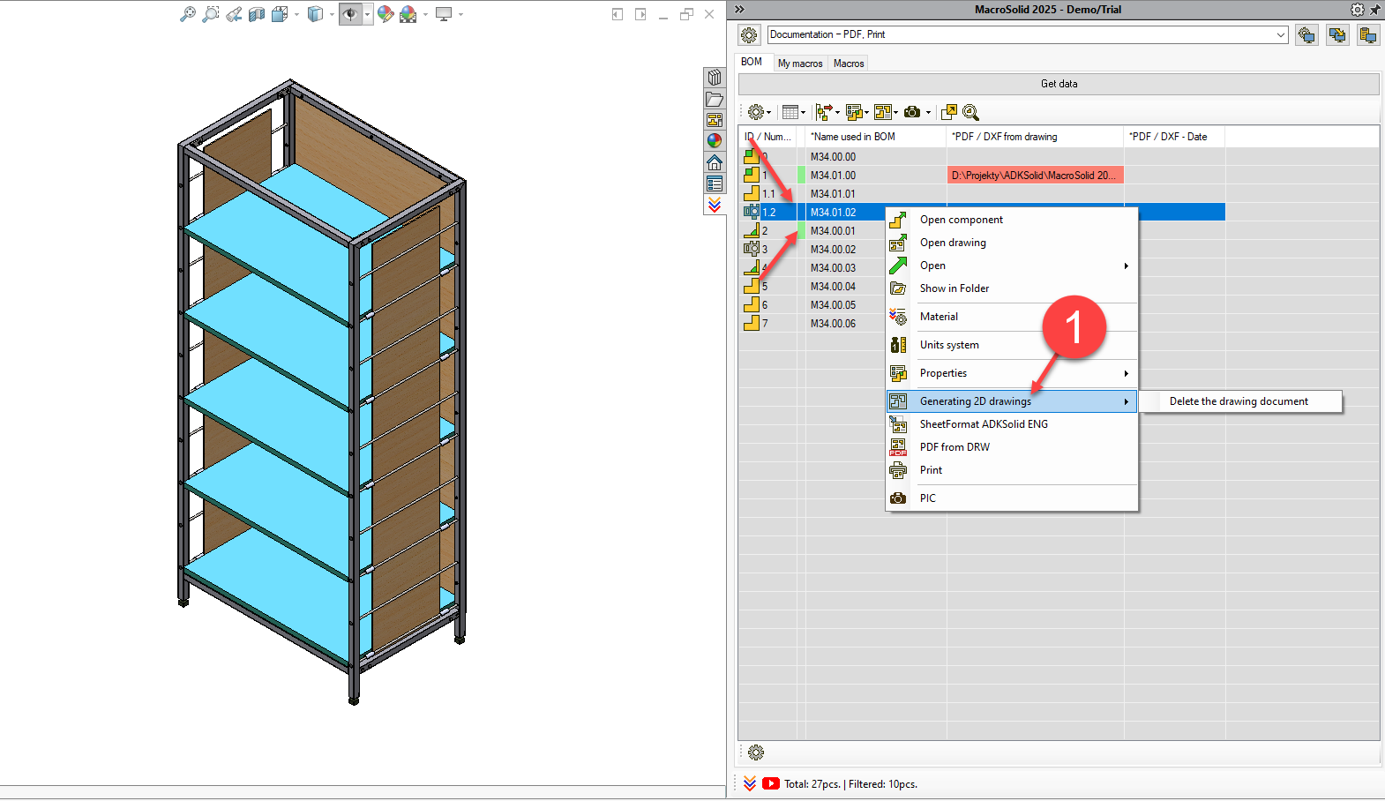Open the BOM toolbar gear settings dropdown

pyautogui.click(x=759, y=112)
